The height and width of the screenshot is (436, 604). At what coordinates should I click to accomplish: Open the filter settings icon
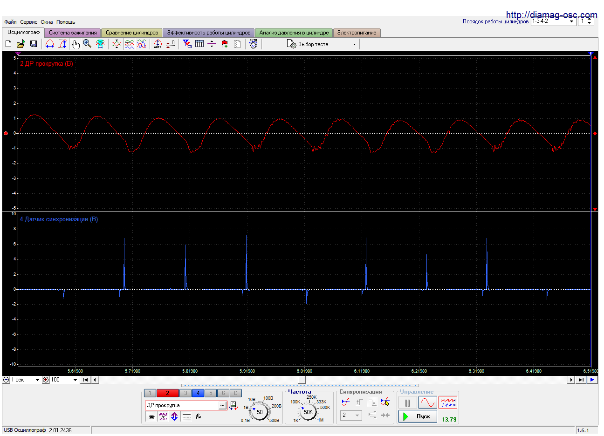coord(187,44)
